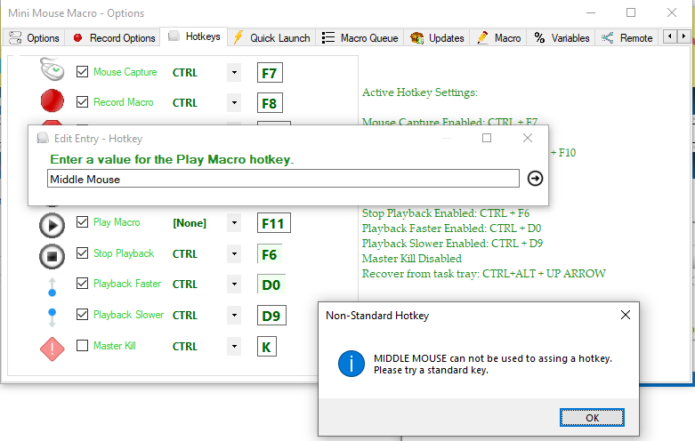Click 'Recover from task tray' status line

483,274
